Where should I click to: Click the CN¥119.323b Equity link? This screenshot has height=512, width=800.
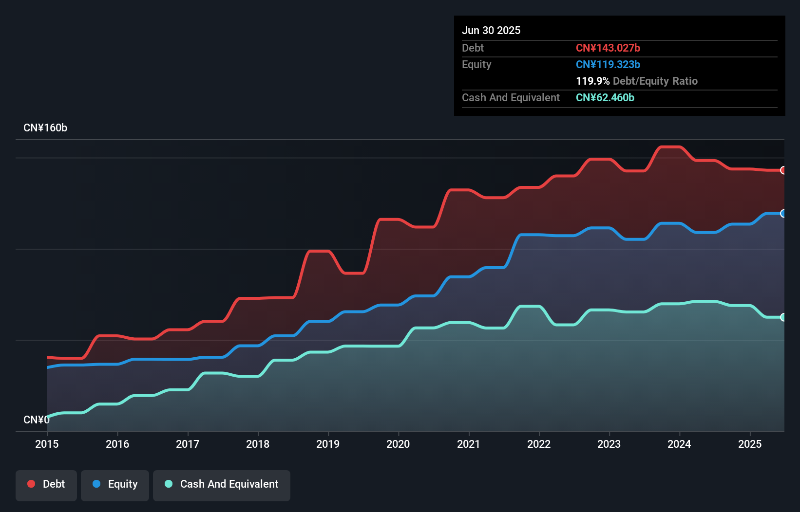coord(608,64)
